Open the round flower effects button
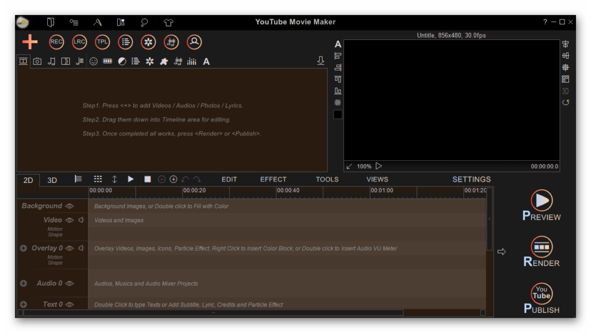This screenshot has height=333, width=591. pyautogui.click(x=148, y=42)
